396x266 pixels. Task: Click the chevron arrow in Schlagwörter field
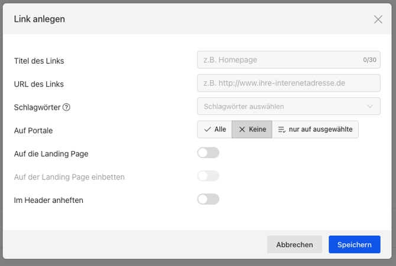tap(370, 107)
